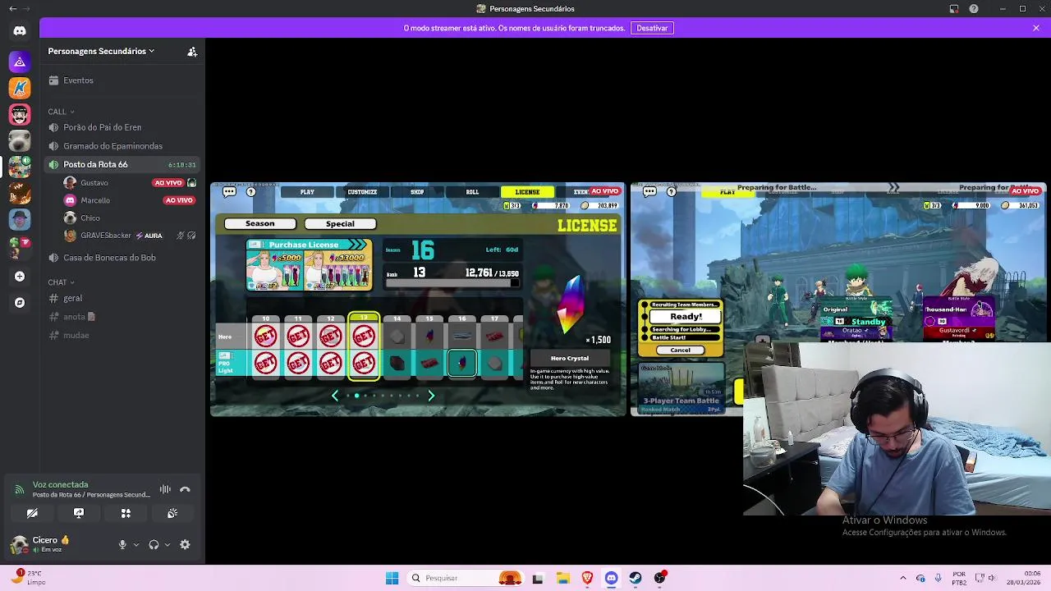Open the orange K server icon
The height and width of the screenshot is (591, 1051).
(20, 88)
